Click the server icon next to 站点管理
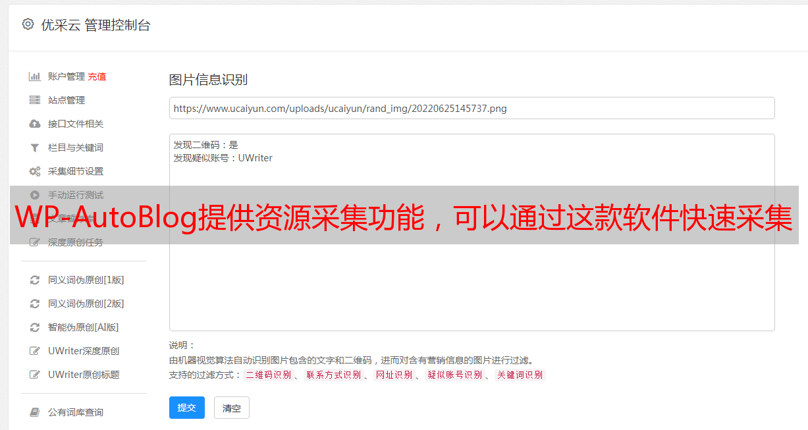808x430 pixels. 35,100
